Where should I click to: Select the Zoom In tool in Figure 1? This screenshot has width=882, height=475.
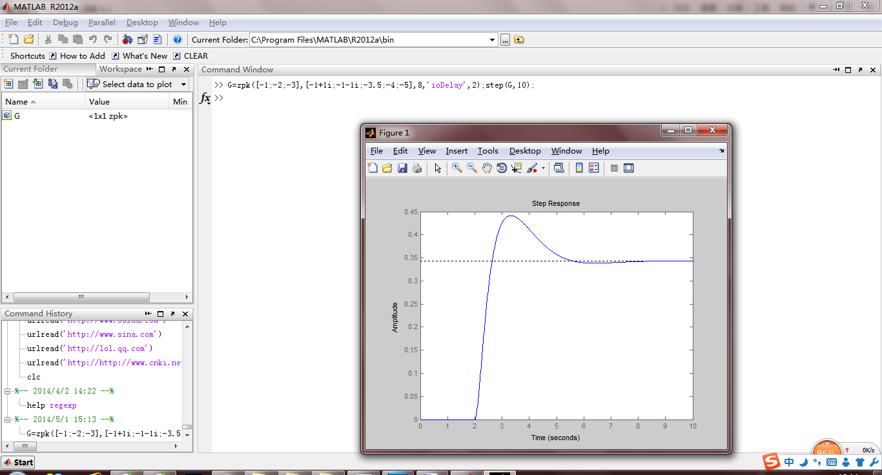click(456, 168)
